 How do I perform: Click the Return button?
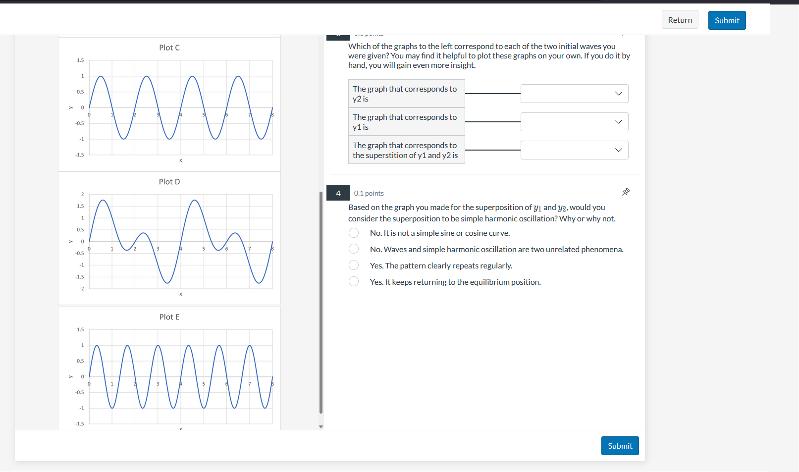(x=679, y=20)
